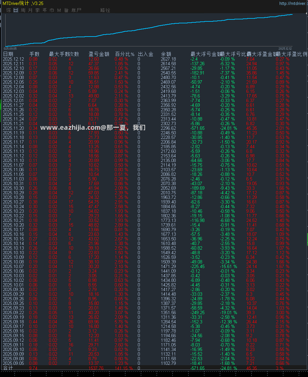Screen dimensions: 308x377
Task: Click the 日期 date column header
Action: point(8,54)
